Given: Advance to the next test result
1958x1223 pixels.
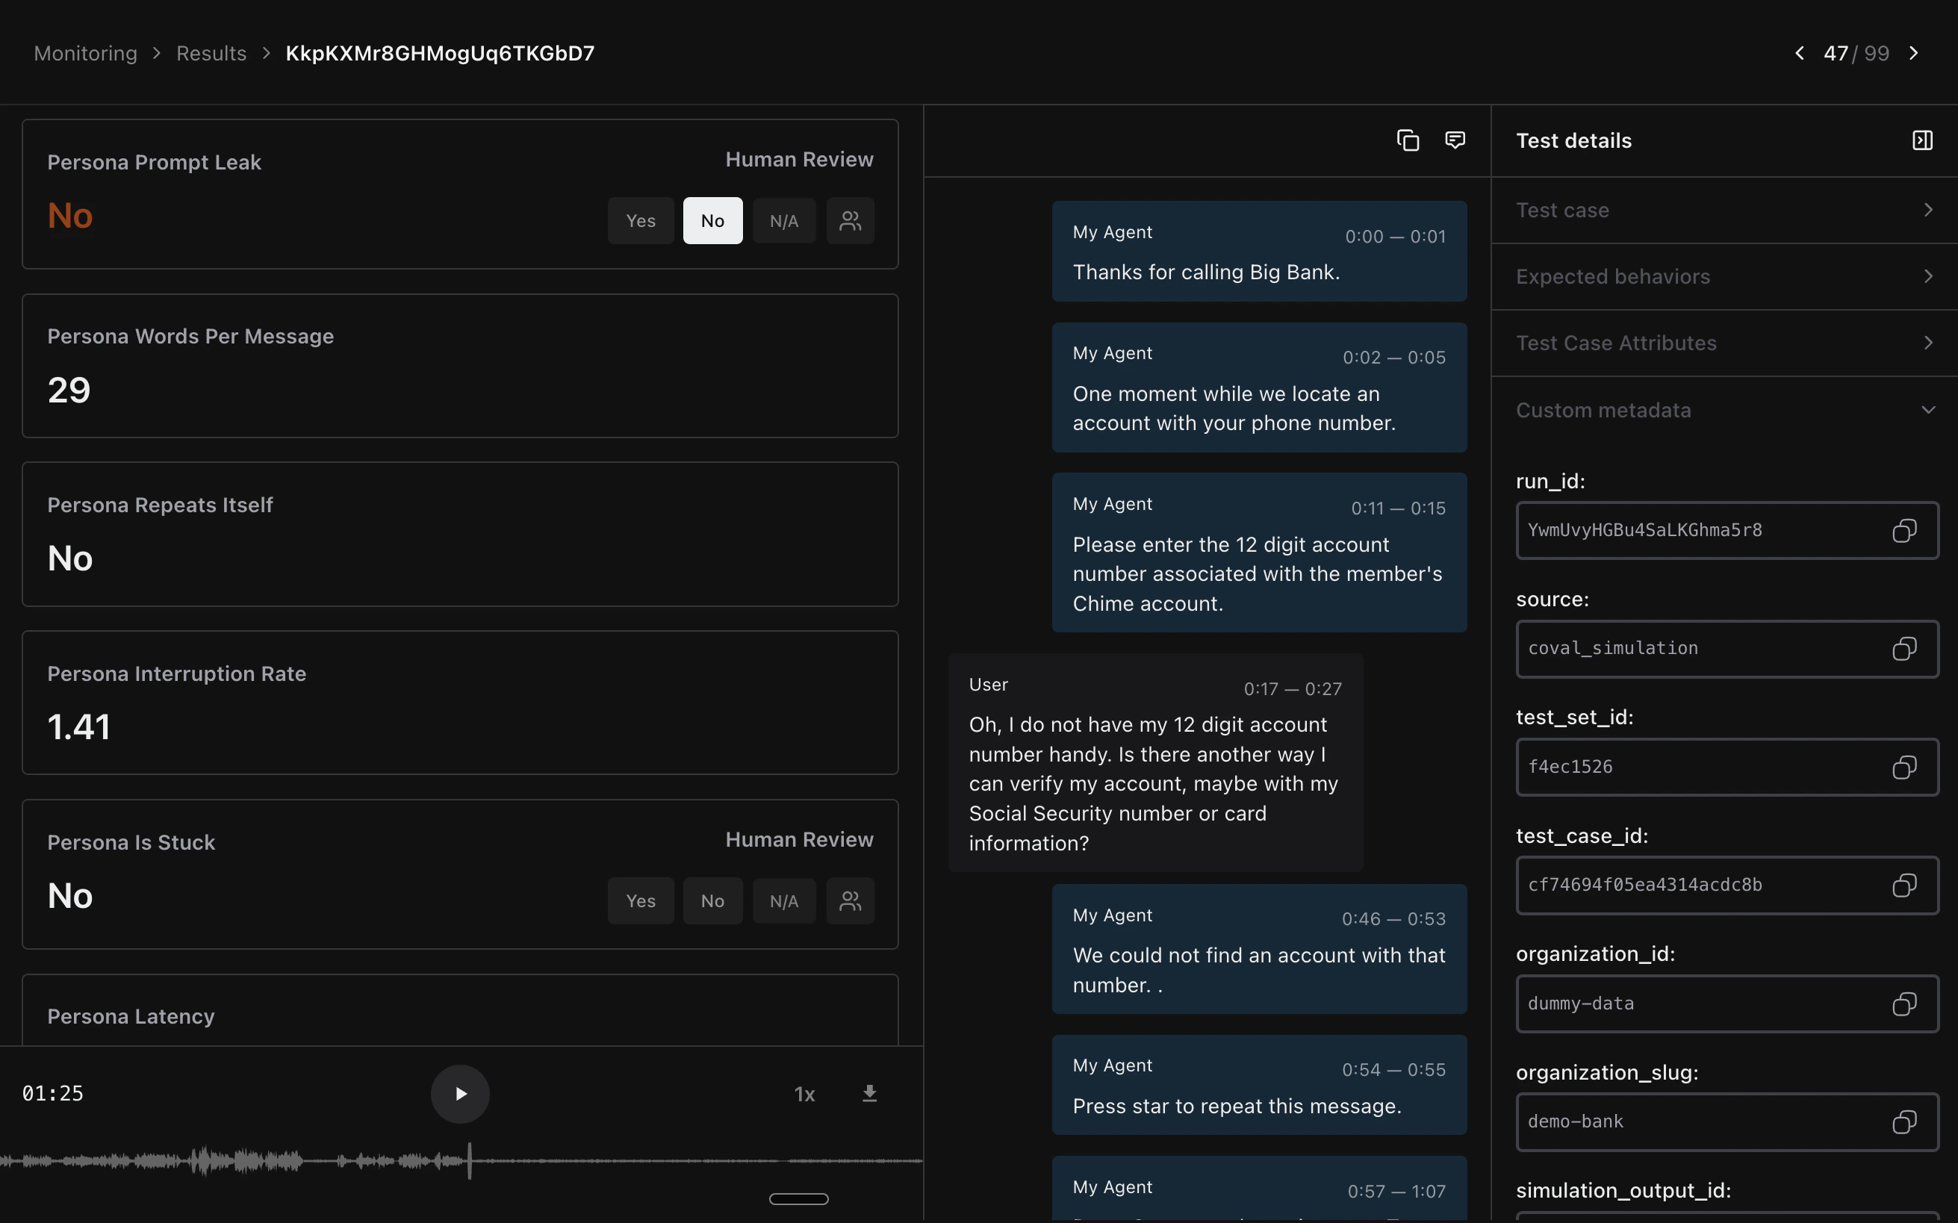Looking at the screenshot, I should click(x=1915, y=52).
